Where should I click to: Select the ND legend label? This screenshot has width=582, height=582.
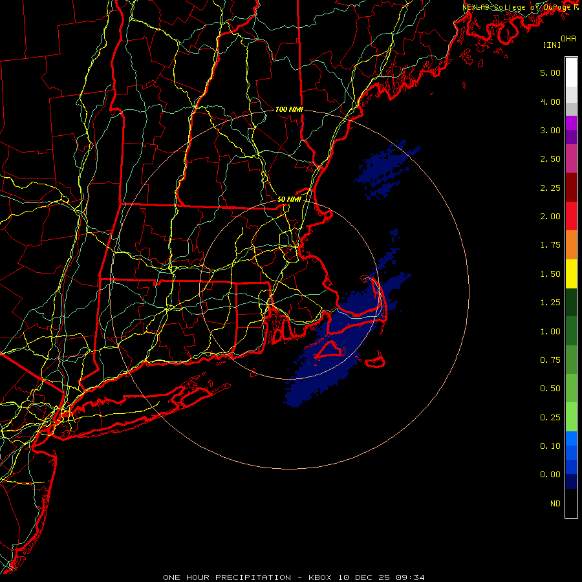coord(555,504)
